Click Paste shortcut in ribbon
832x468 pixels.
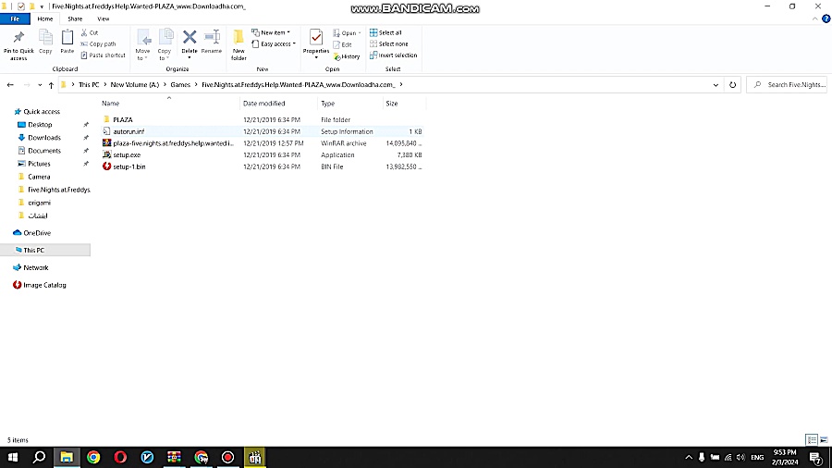[x=103, y=55]
